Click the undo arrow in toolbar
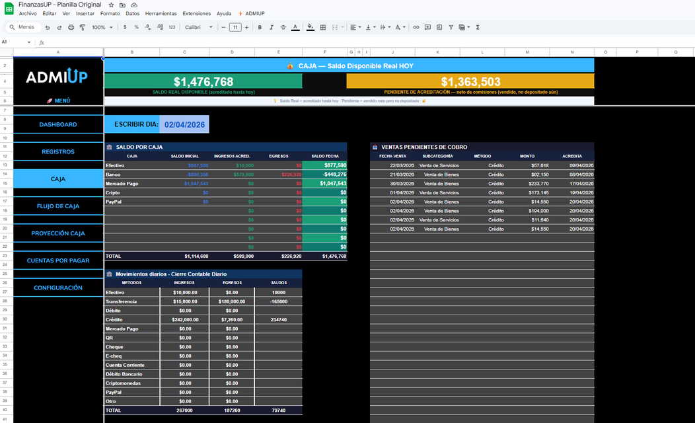Image resolution: width=695 pixels, height=423 pixels. [48, 27]
